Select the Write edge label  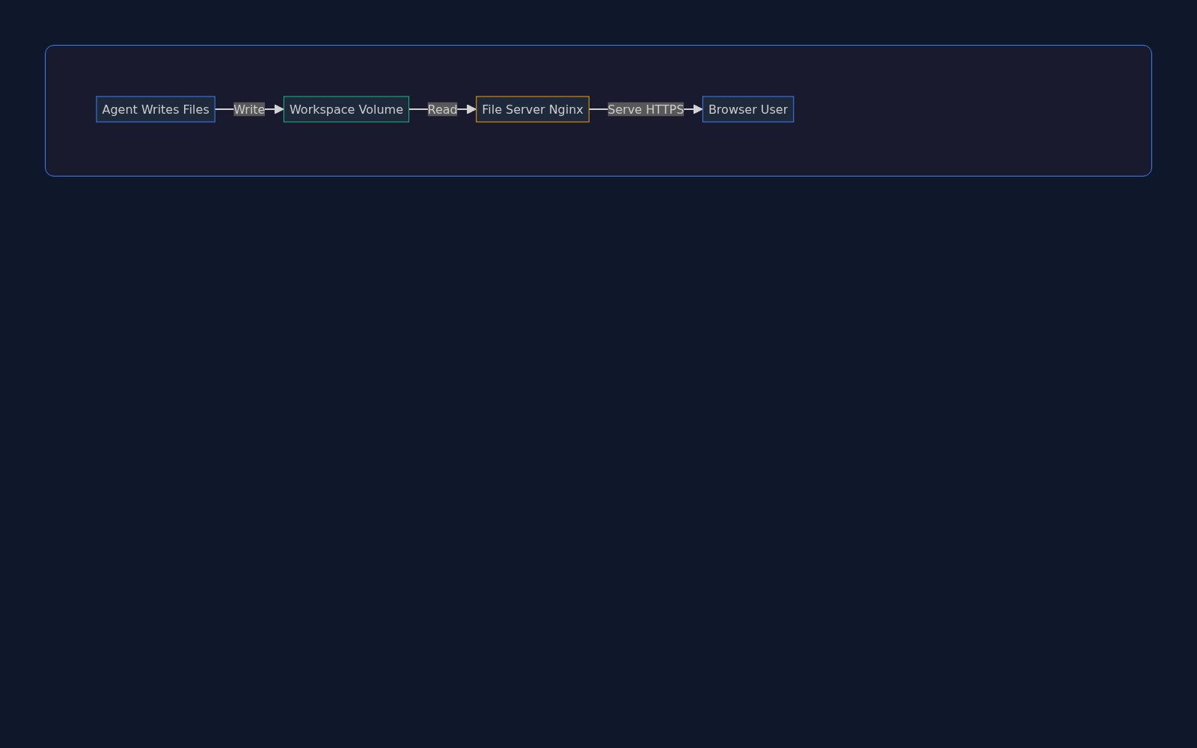click(249, 109)
